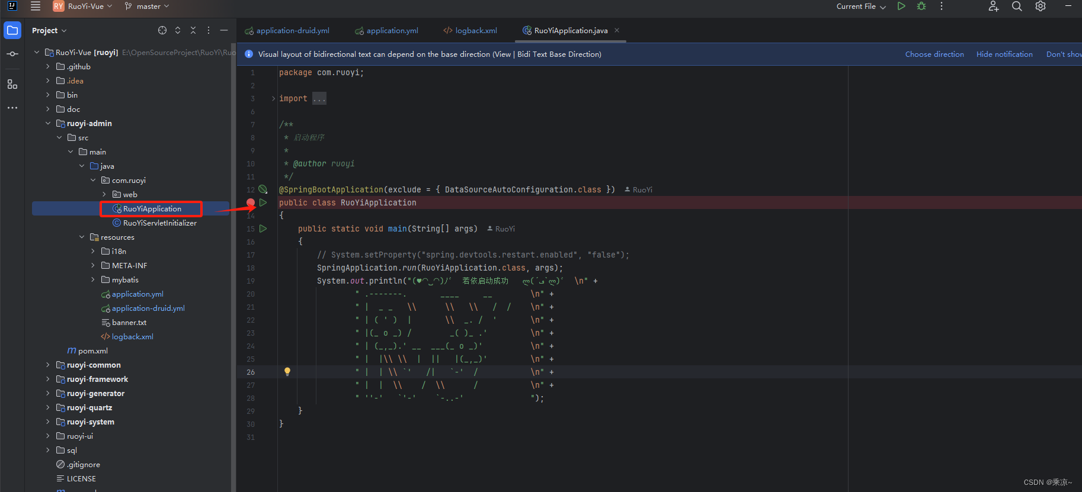Click the IntelliJ IDEA app logo

12,6
